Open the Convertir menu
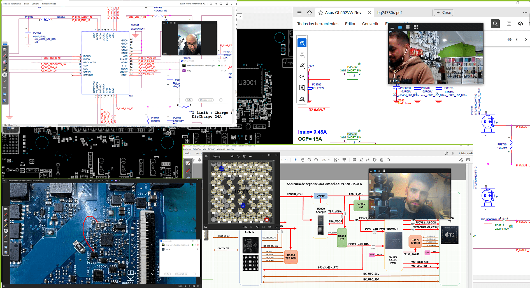The width and height of the screenshot is (530, 288). point(370,24)
